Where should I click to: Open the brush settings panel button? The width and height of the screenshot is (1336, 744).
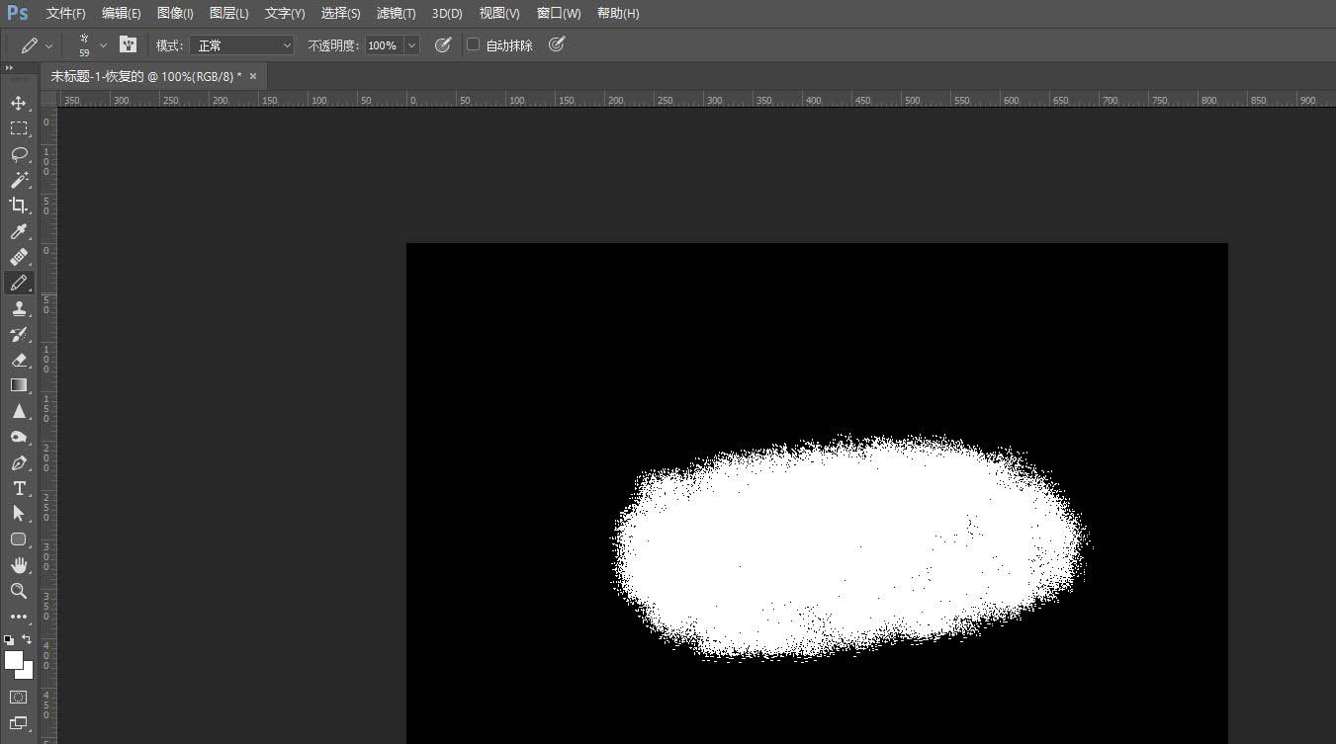(128, 45)
